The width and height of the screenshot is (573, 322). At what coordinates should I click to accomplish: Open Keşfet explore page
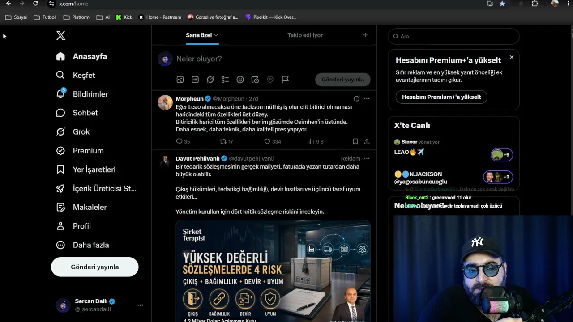(x=76, y=75)
